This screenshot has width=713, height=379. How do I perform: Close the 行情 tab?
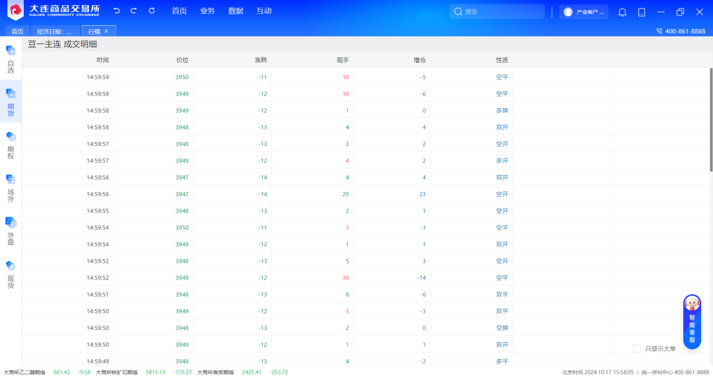pyautogui.click(x=106, y=31)
